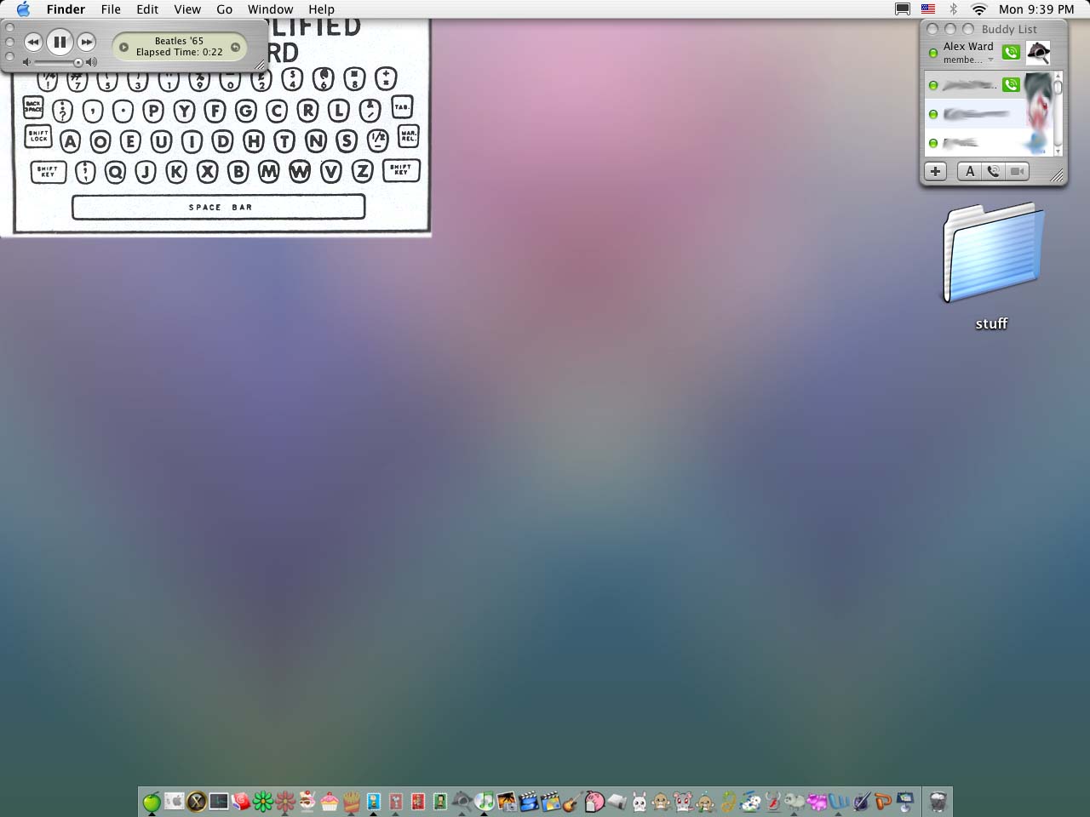
Task: Open the File menu
Action: click(x=111, y=9)
